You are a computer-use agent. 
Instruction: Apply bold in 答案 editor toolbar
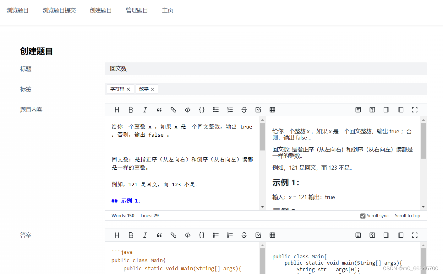tap(131, 235)
